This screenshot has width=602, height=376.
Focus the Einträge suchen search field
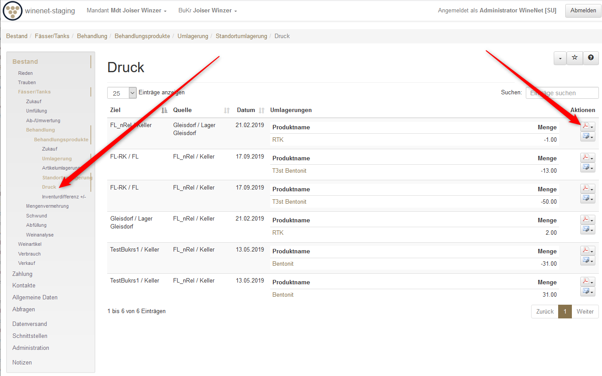[562, 93]
